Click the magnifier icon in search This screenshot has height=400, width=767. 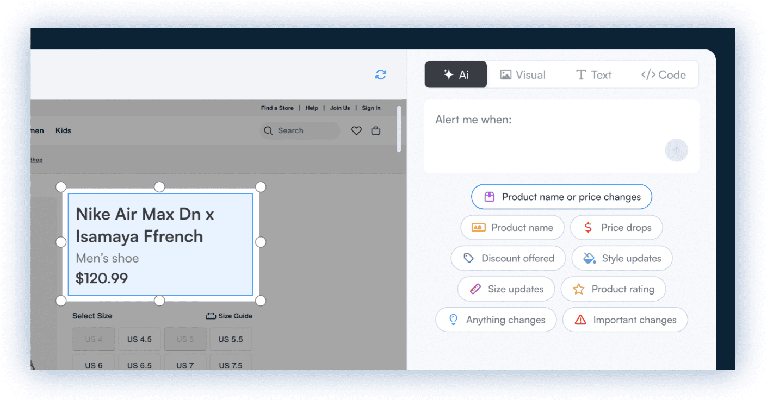pos(268,130)
